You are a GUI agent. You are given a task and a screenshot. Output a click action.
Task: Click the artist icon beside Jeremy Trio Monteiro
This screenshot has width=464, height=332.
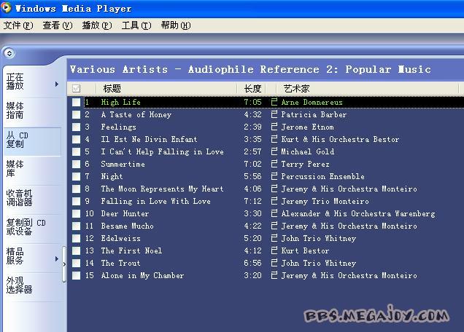[x=274, y=201]
